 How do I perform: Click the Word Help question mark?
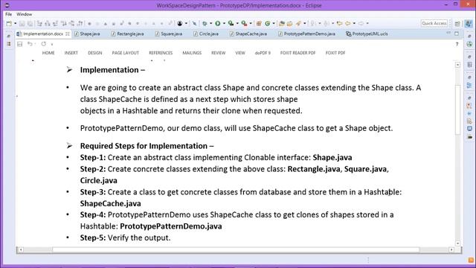click(x=457, y=45)
